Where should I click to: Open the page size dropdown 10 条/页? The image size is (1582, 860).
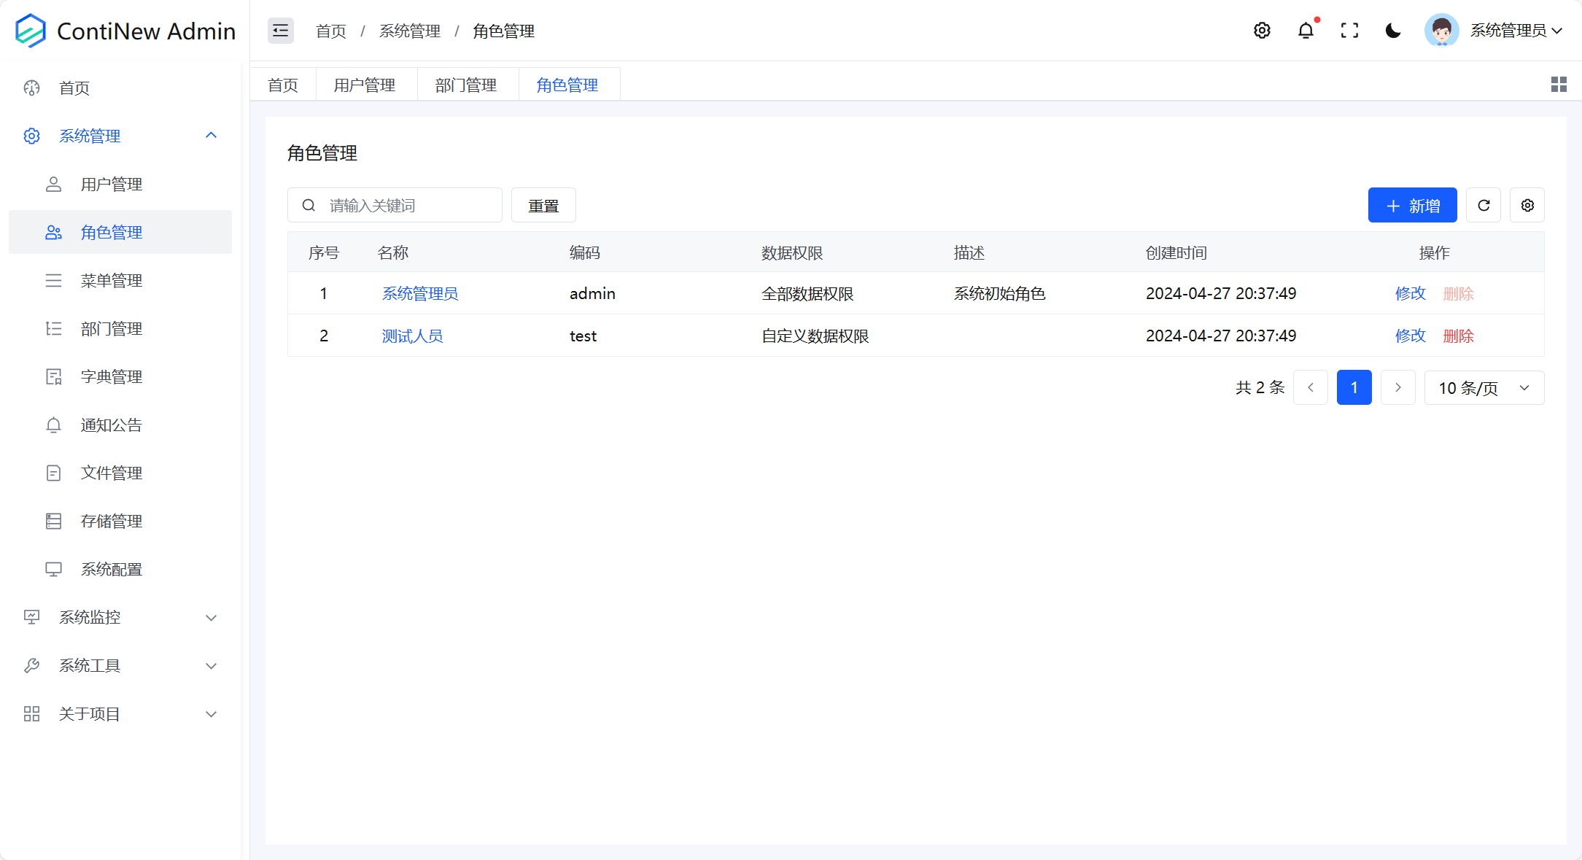coord(1484,387)
